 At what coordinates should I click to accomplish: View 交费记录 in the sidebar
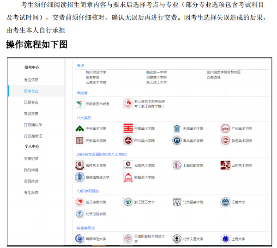(x=31, y=159)
